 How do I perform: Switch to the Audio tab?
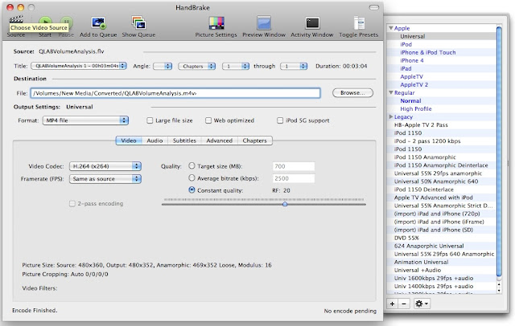pos(154,141)
